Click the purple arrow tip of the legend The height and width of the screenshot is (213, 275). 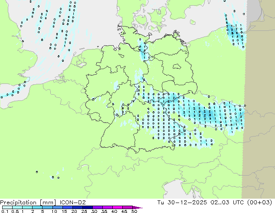(x=137, y=207)
